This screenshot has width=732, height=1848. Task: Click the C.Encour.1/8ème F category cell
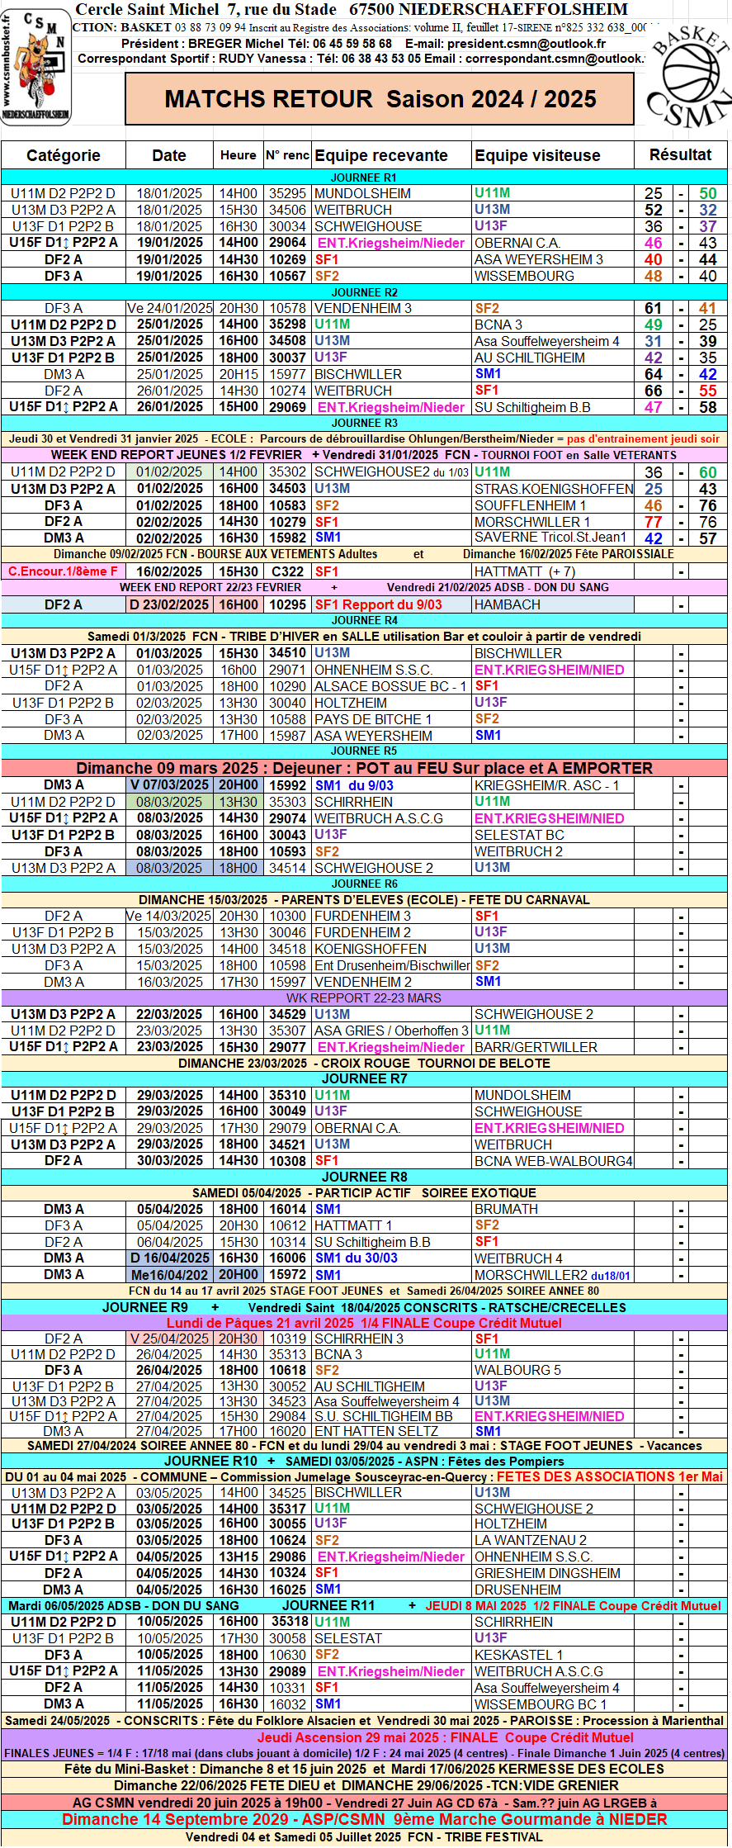pos(64,571)
